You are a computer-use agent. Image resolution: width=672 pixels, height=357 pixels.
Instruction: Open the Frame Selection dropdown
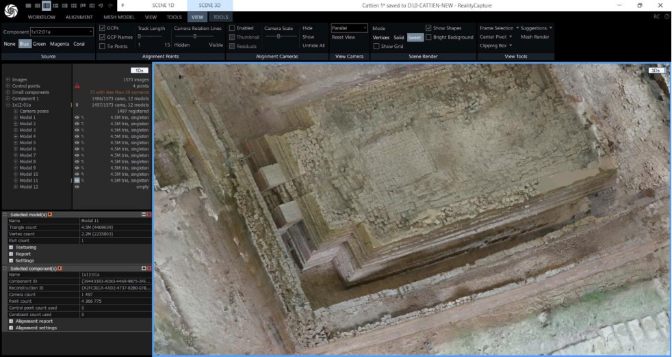point(500,28)
